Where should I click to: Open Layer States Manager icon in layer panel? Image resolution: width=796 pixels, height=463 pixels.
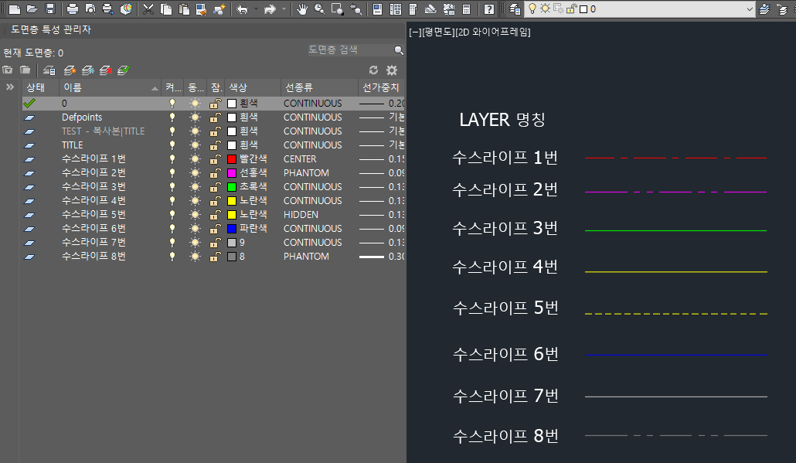[49, 70]
